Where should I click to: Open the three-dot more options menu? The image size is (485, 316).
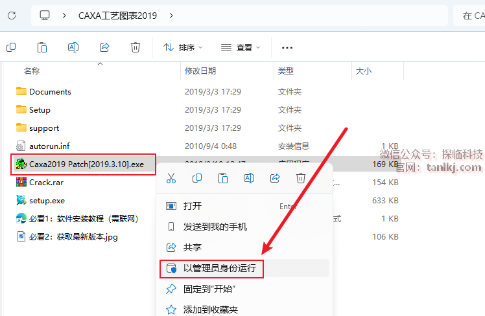pos(287,47)
